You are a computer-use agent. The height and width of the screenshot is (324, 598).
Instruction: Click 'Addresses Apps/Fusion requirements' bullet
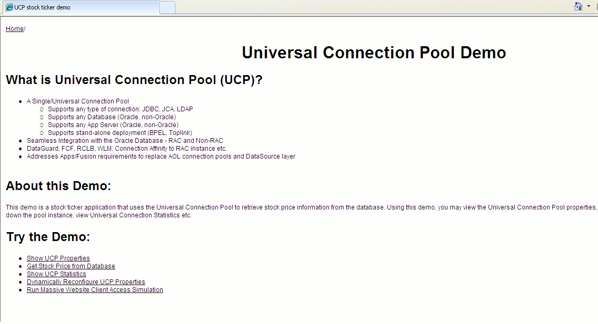[x=161, y=156]
